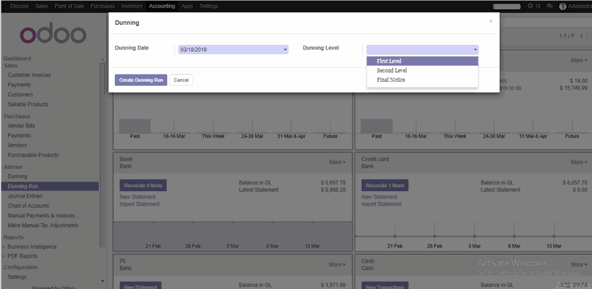Click the Administrator avatar
This screenshot has width=592, height=289.
click(x=564, y=6)
